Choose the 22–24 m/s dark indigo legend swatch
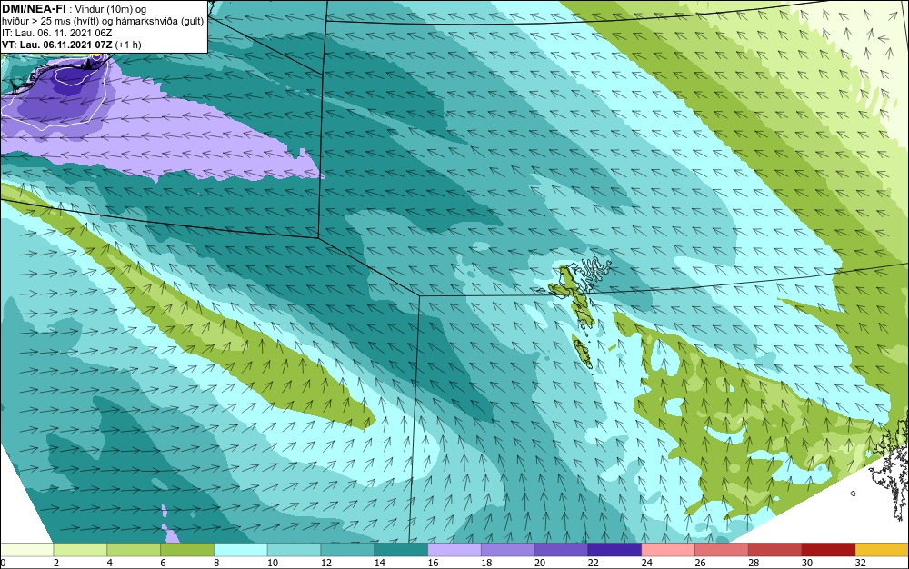Screen dimensions: 909x569 (x=614, y=550)
